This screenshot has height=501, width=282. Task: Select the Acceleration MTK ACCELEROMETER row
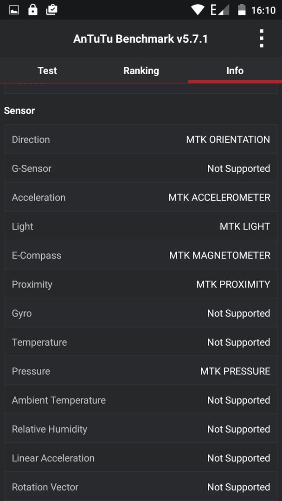141,197
